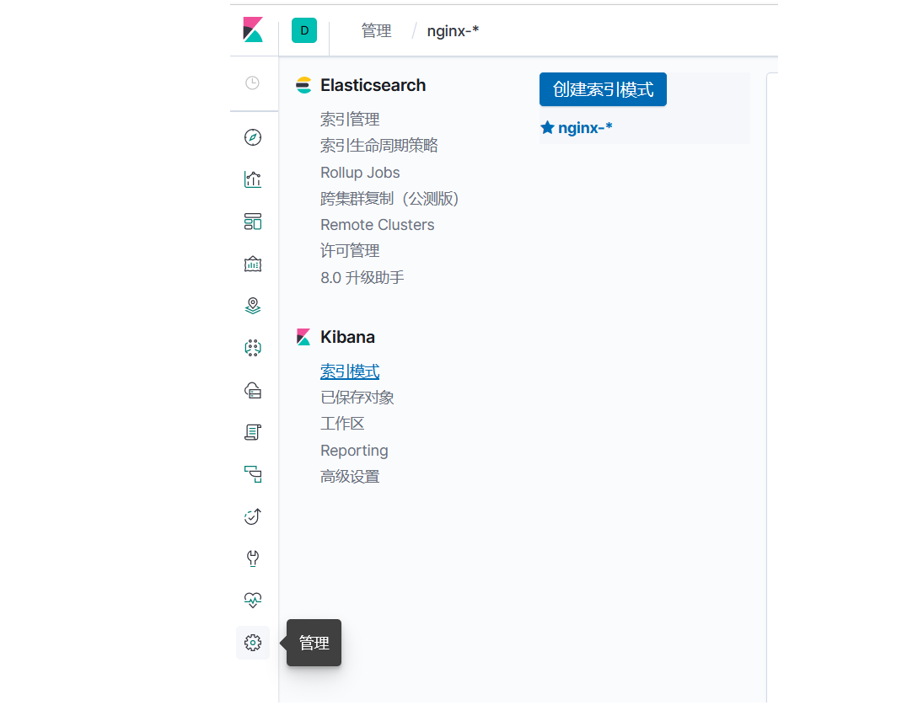This screenshot has height=716, width=902.
Task: Open Logs document icon in sidebar
Action: click(x=253, y=432)
